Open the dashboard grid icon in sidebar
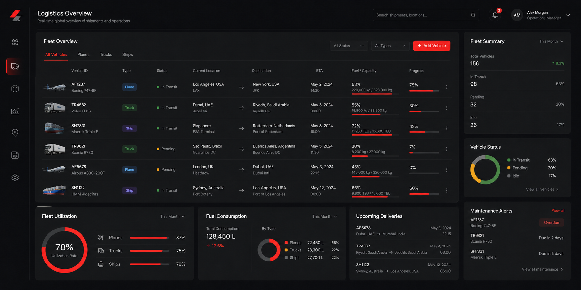Screen dimensions: 581x290 tap(15, 42)
